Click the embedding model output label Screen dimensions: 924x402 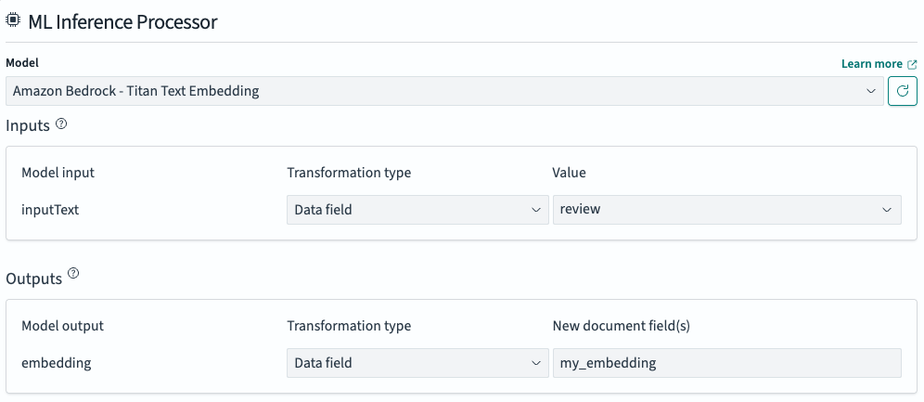pyautogui.click(x=57, y=362)
